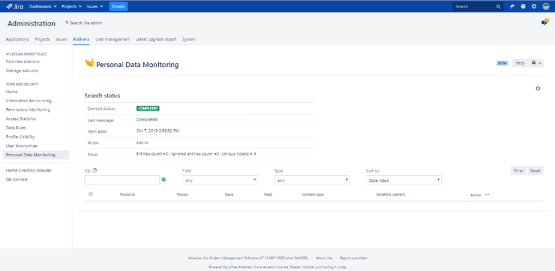
Task: Click the search magnifier icon in header
Action: pos(498,6)
